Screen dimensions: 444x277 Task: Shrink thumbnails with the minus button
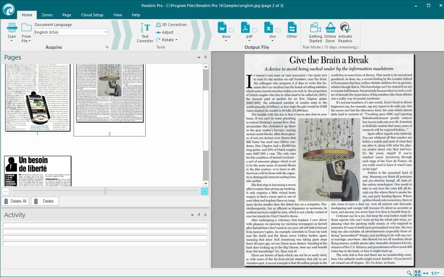coord(6,191)
